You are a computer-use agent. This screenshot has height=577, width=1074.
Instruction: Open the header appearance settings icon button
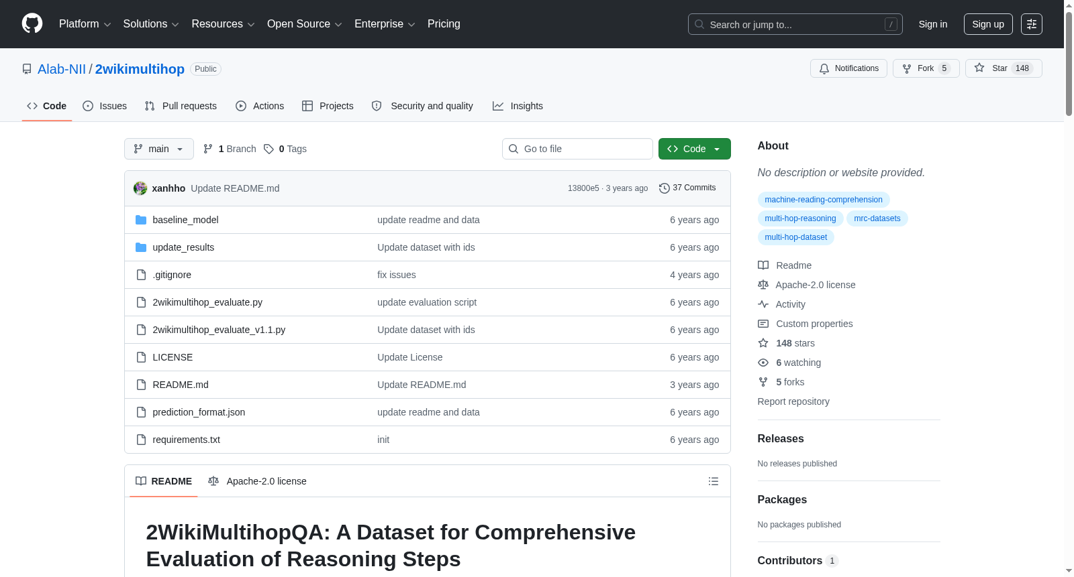[1032, 24]
